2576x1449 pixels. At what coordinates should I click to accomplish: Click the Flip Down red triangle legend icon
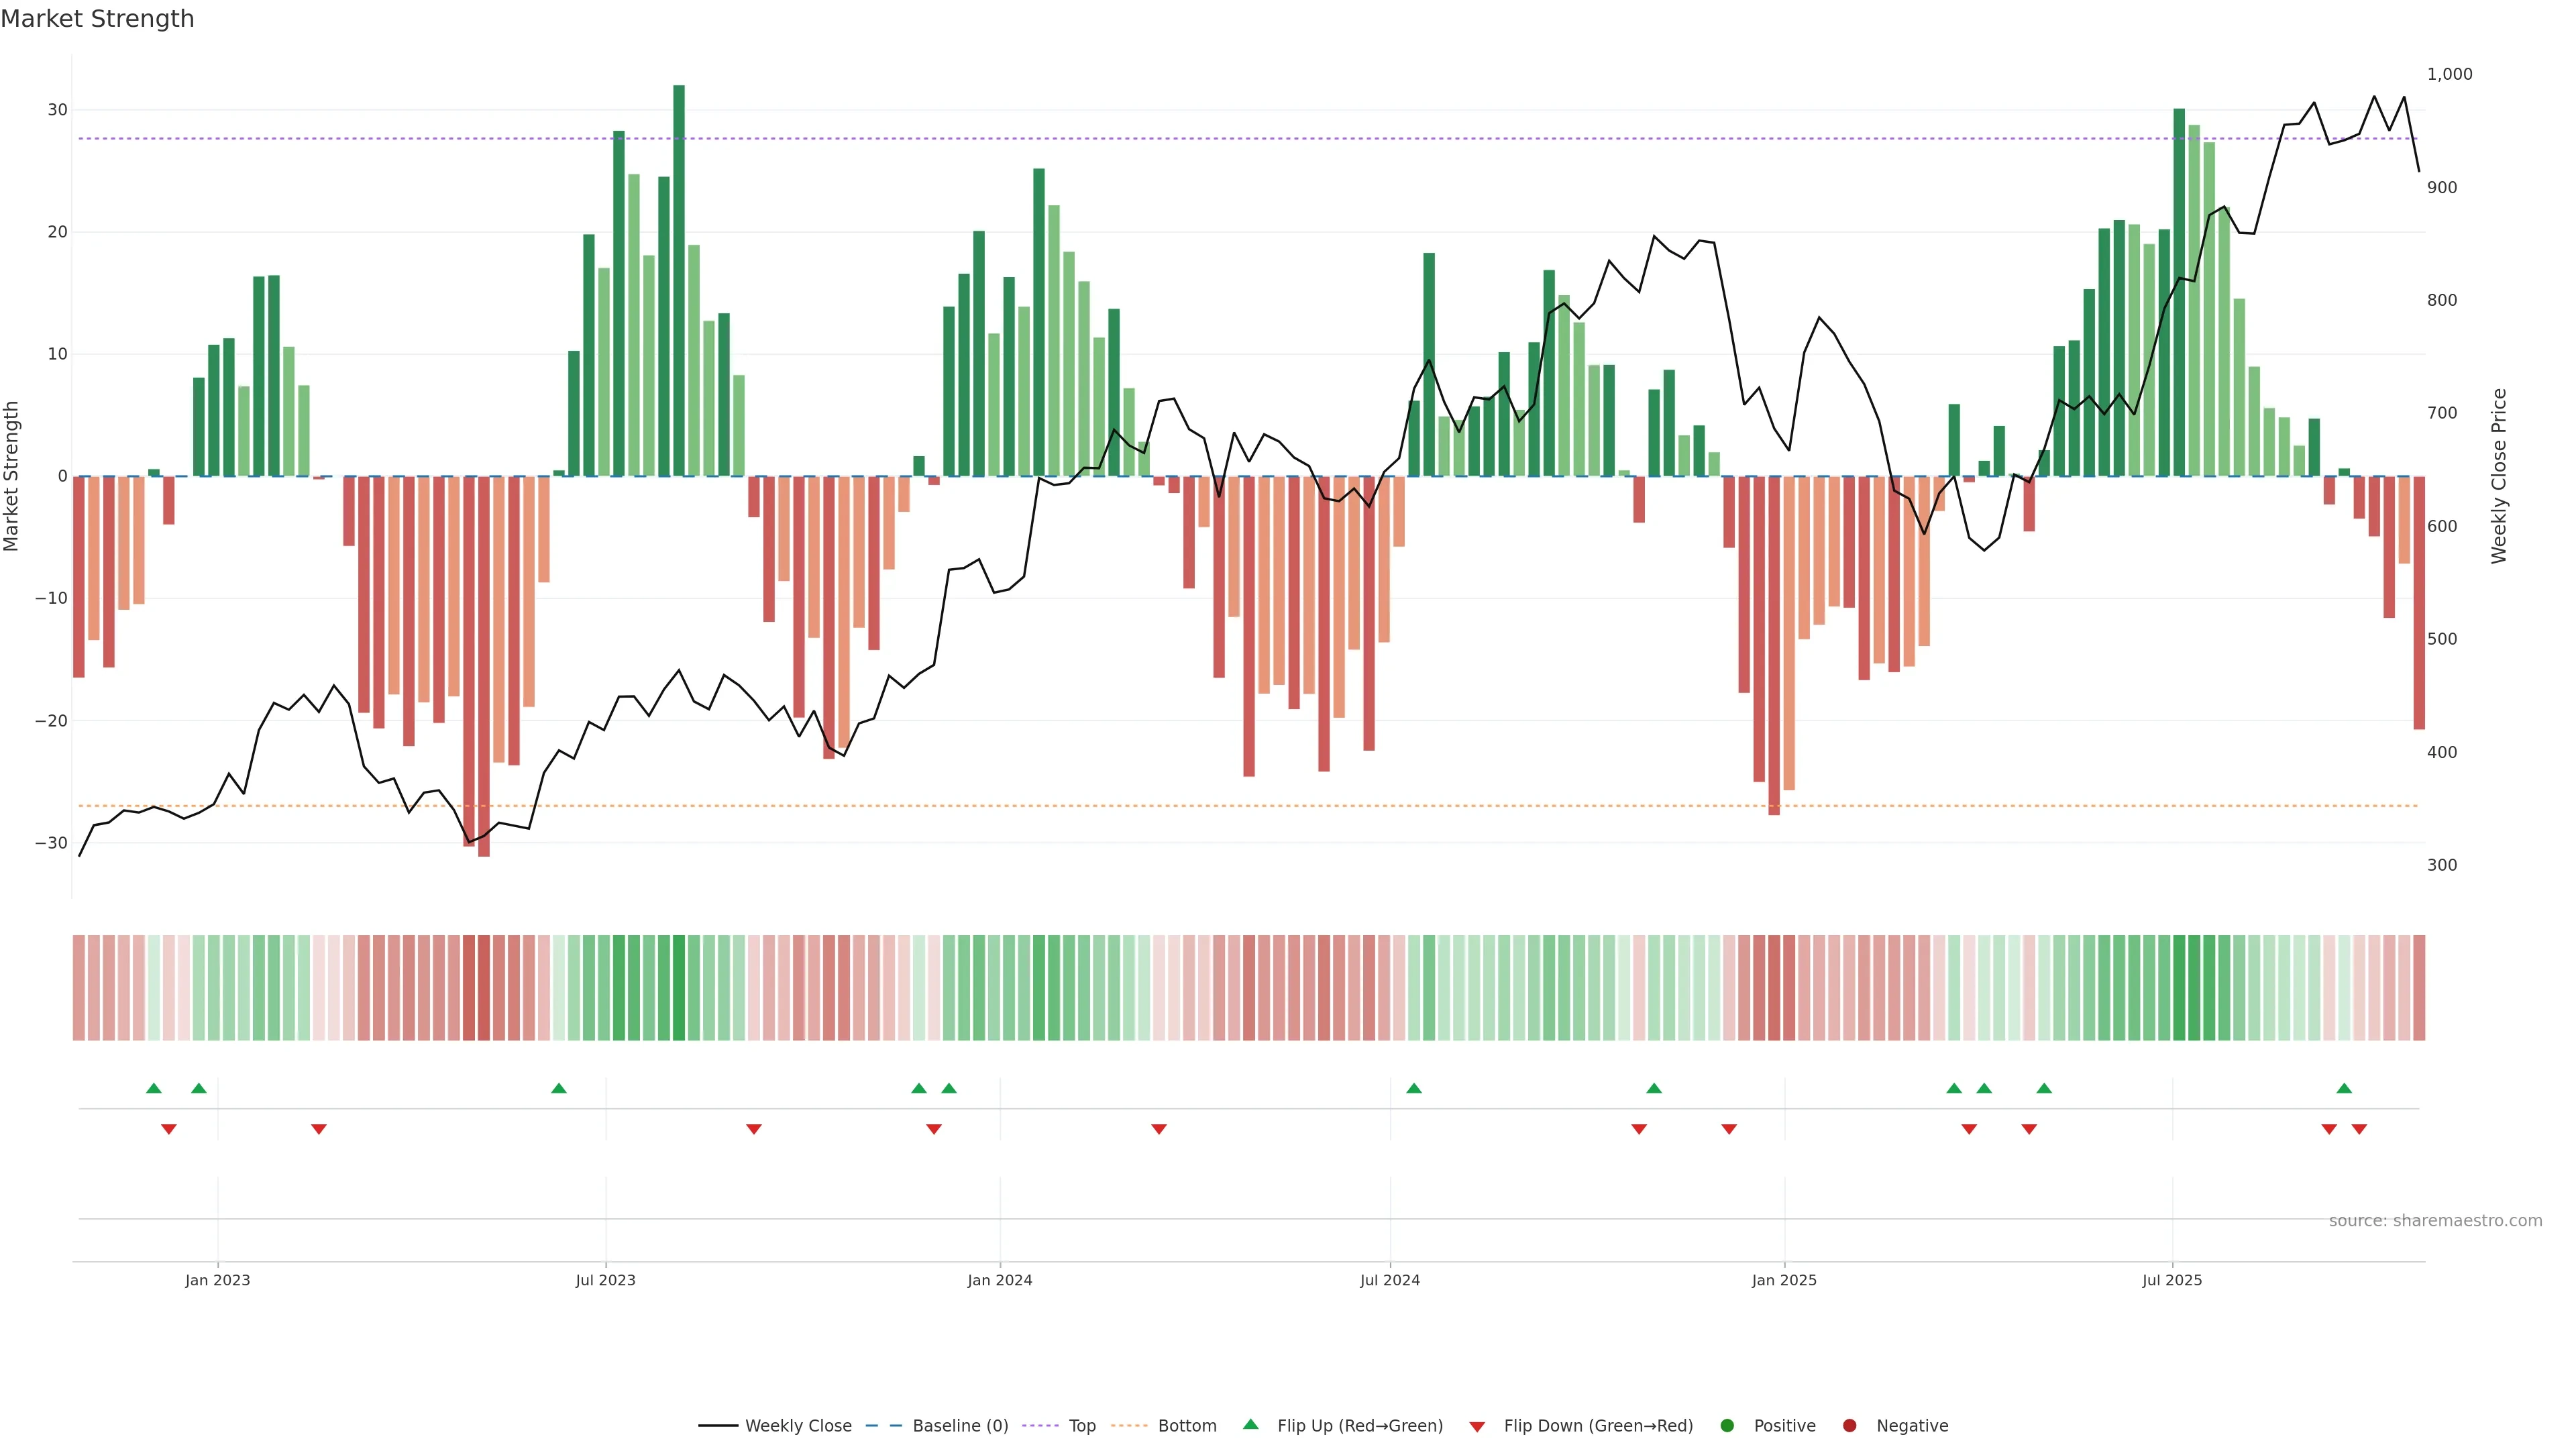1477,1427
